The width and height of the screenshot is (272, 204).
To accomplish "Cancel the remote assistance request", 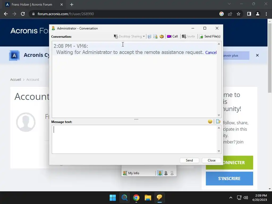I will pyautogui.click(x=211, y=52).
